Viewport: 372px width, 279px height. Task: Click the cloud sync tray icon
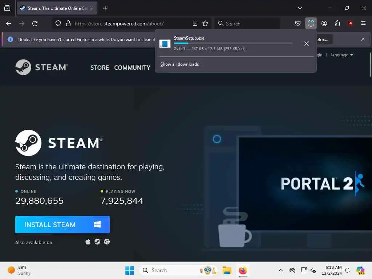tap(292, 270)
